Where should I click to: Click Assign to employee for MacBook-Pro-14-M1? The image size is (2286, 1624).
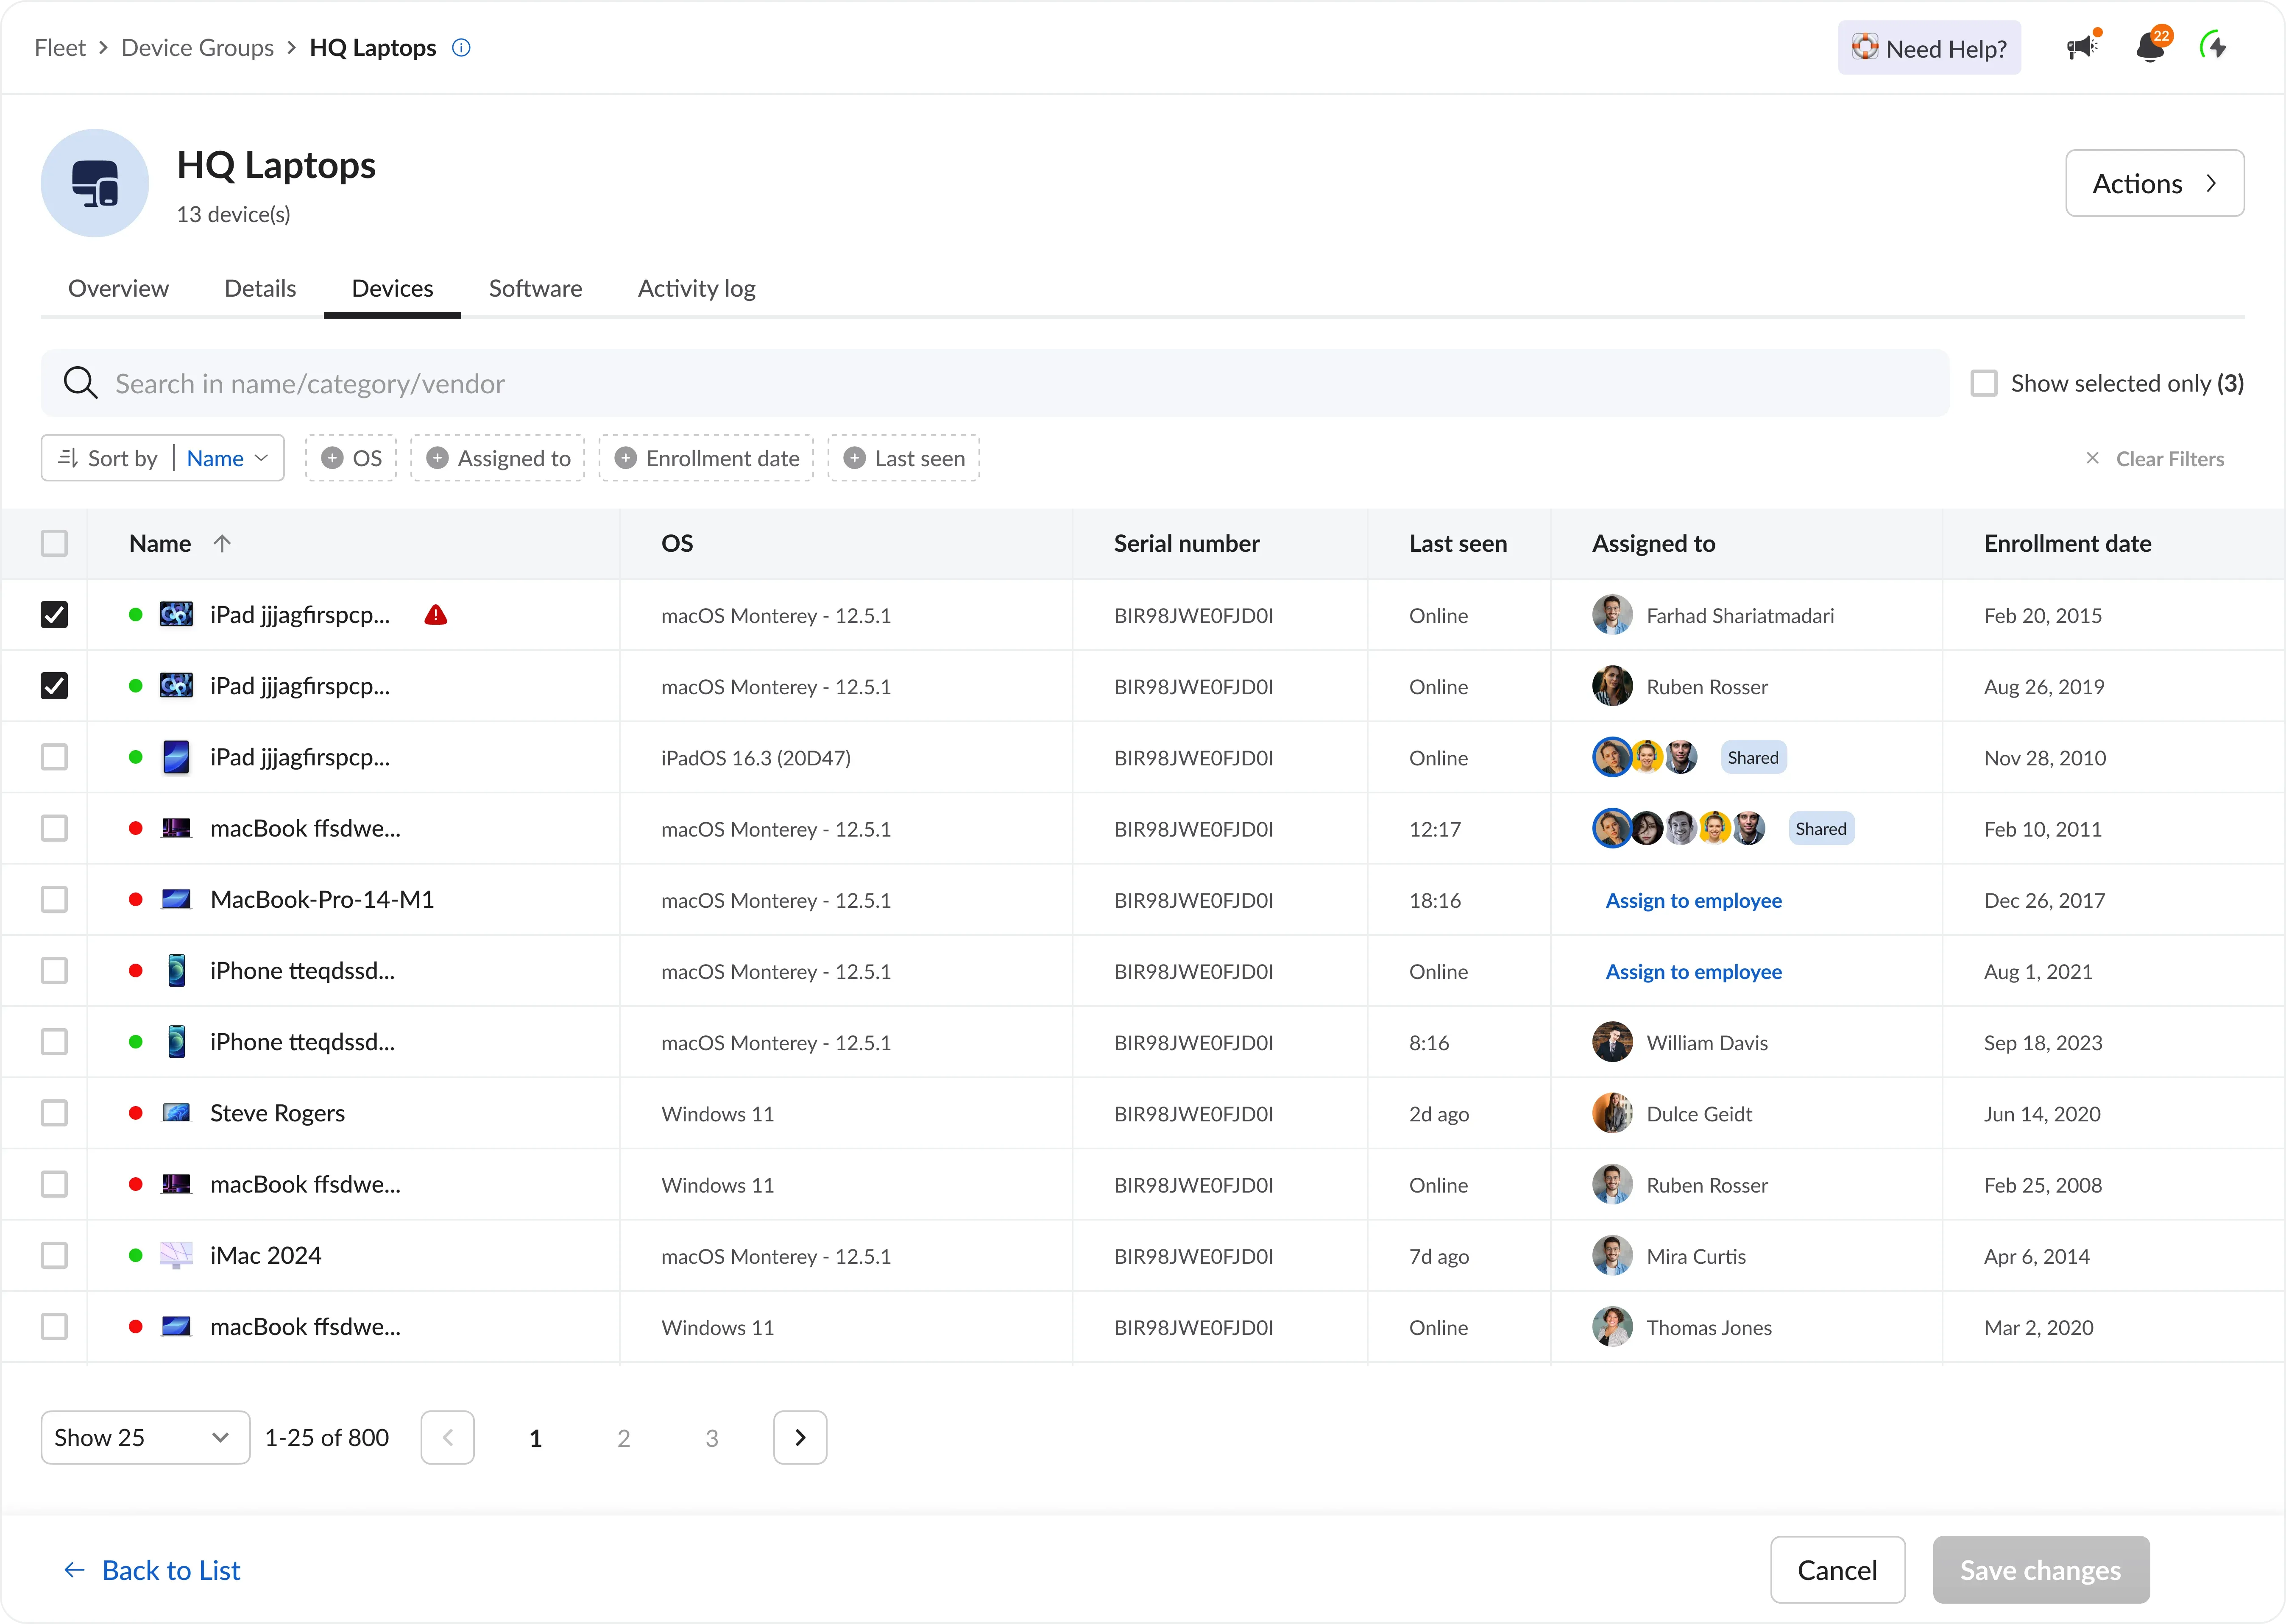[x=1694, y=900]
